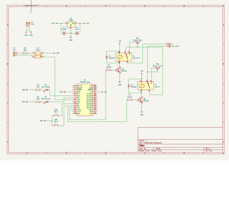
Task: Click the GND symbol left of the 330 resistor
Action: point(27,102)
